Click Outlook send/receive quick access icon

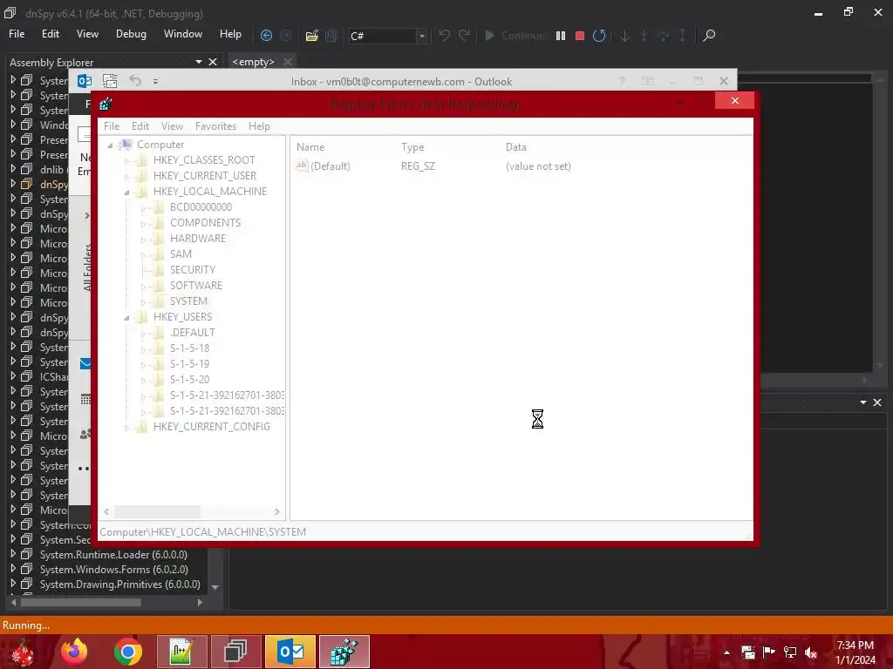pyautogui.click(x=110, y=81)
